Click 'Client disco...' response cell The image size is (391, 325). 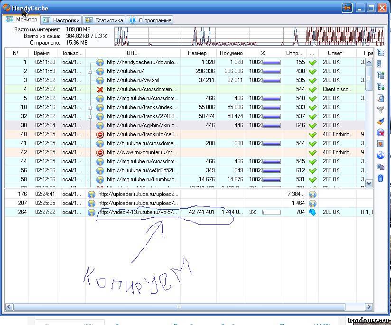click(x=337, y=89)
